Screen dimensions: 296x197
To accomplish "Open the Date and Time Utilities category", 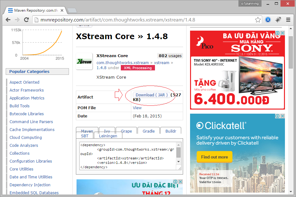I will 31,177.
